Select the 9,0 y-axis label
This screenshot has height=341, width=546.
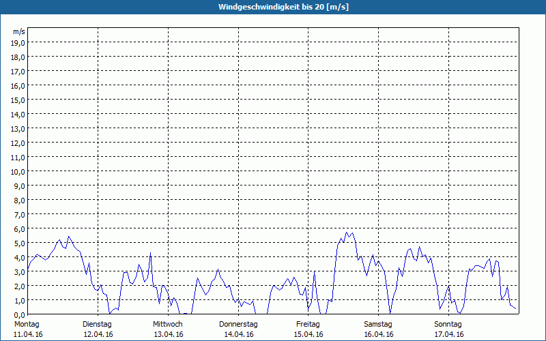[20, 186]
